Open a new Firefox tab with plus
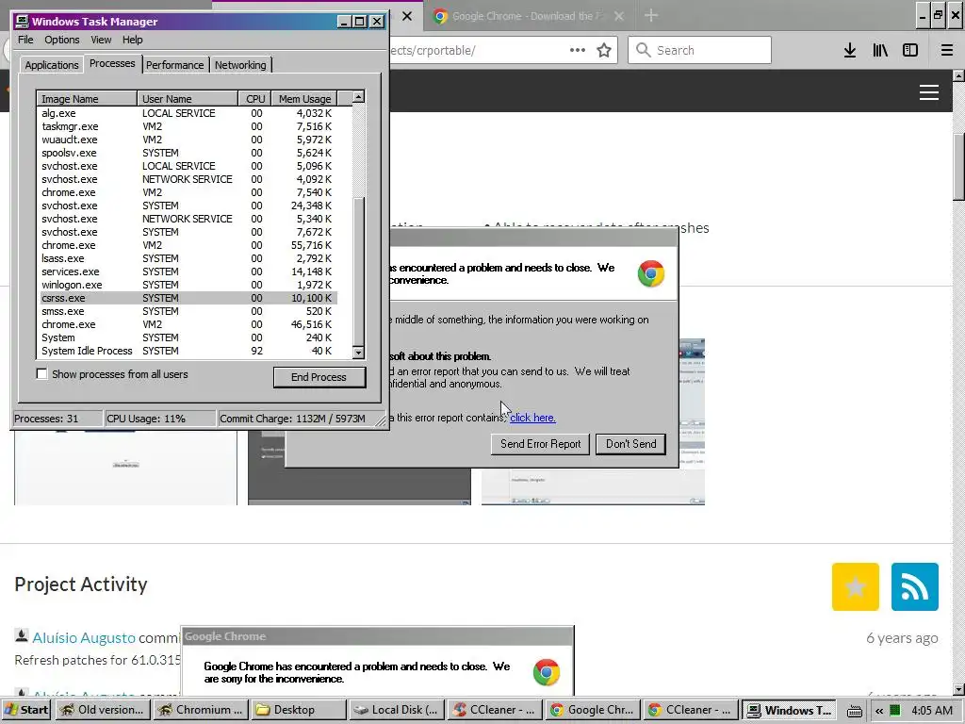 651,16
